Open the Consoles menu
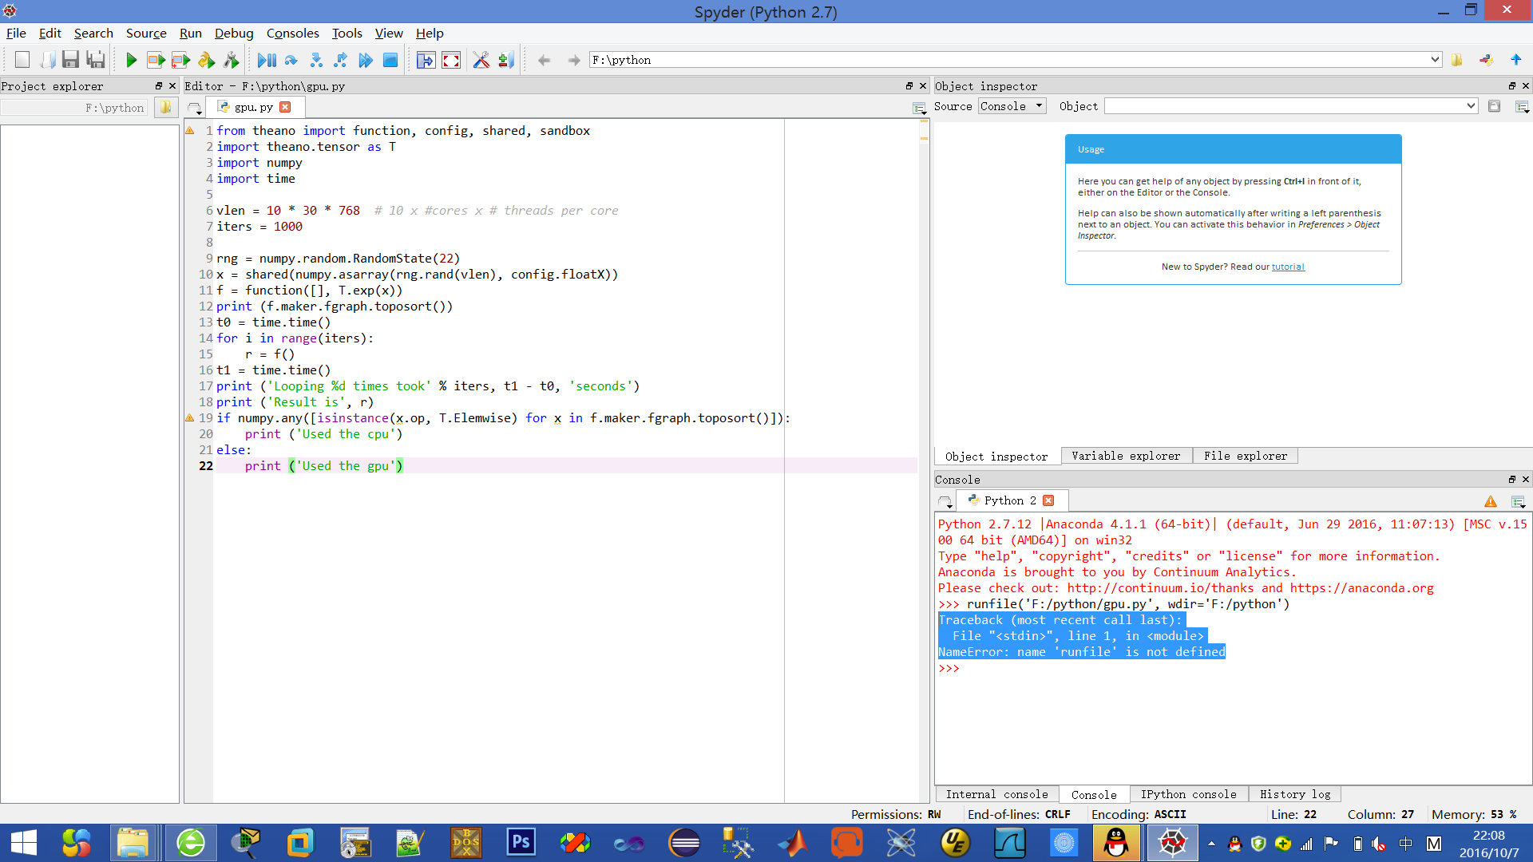Image resolution: width=1533 pixels, height=862 pixels. (x=292, y=33)
